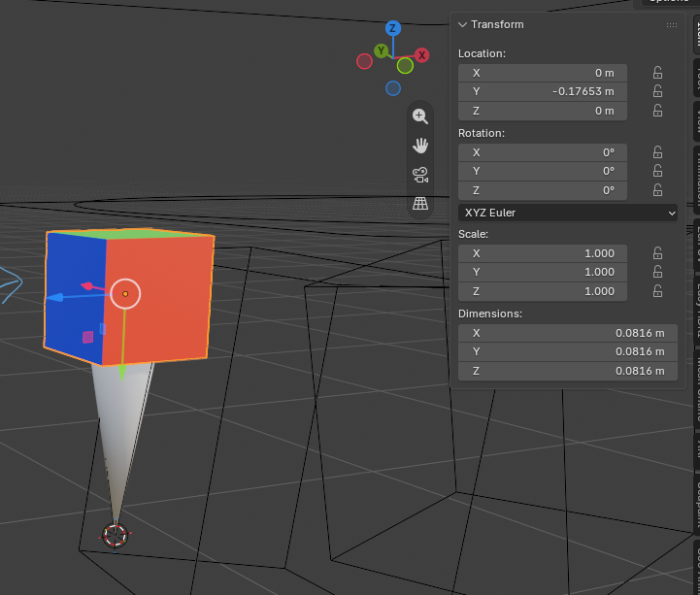Click the 3D cursor at cone tip
700x595 pixels.
[x=116, y=535]
